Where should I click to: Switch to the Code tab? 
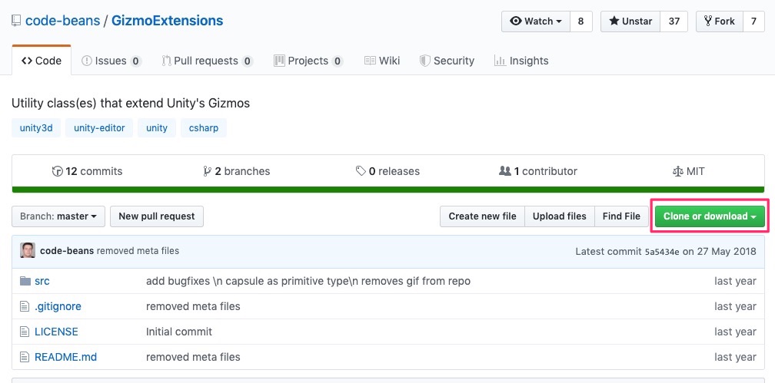coord(42,61)
